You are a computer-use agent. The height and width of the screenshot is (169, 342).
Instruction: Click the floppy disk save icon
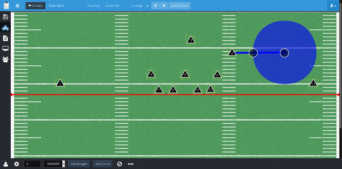pyautogui.click(x=5, y=17)
